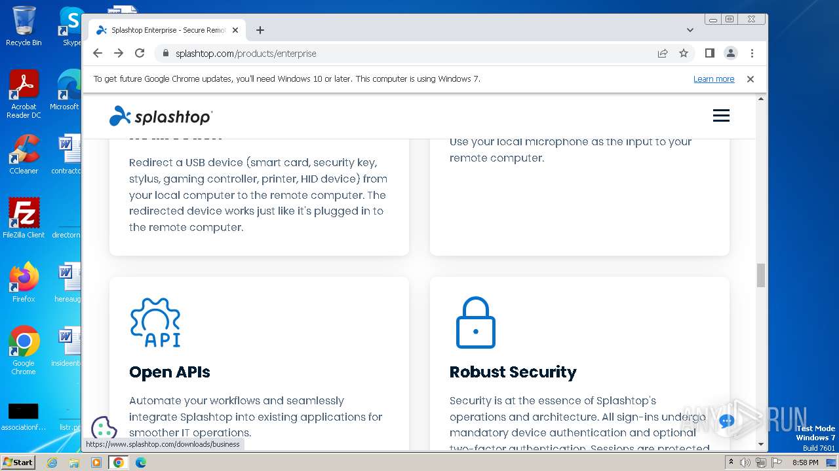Screen dimensions: 839x471
Task: Expand the tab search dropdown
Action: [690, 30]
